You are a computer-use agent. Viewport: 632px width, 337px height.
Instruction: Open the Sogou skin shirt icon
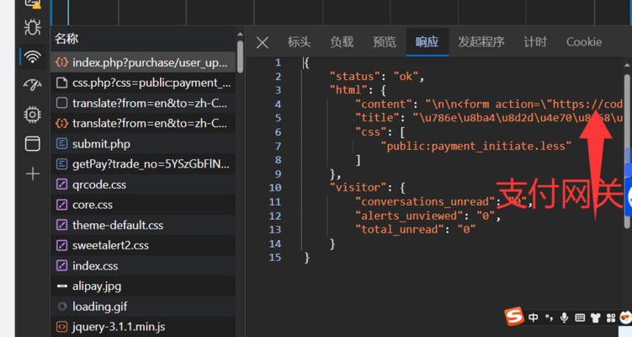(595, 318)
